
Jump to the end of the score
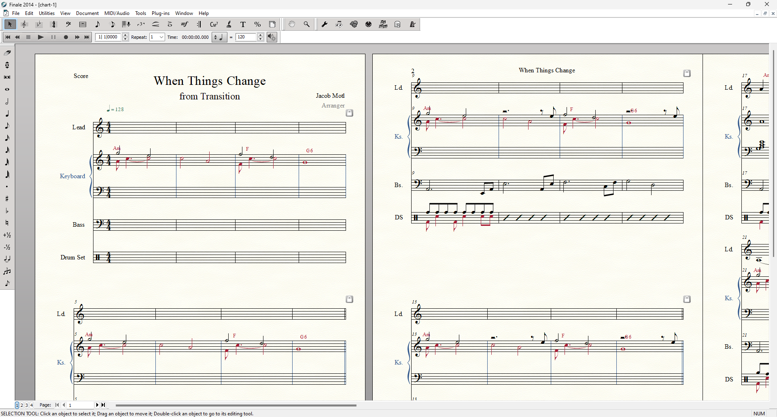[x=87, y=37]
